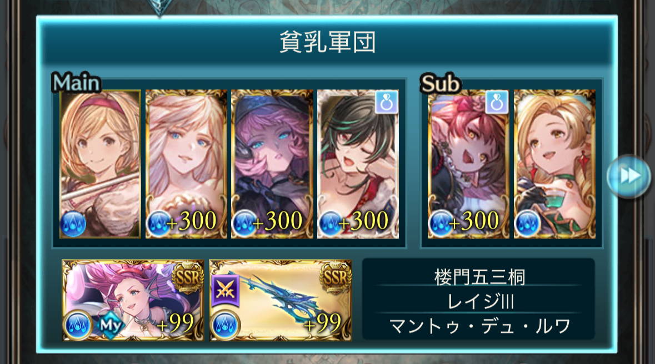Open the pink-haired SSR summon card
The width and height of the screenshot is (655, 364).
tap(133, 300)
